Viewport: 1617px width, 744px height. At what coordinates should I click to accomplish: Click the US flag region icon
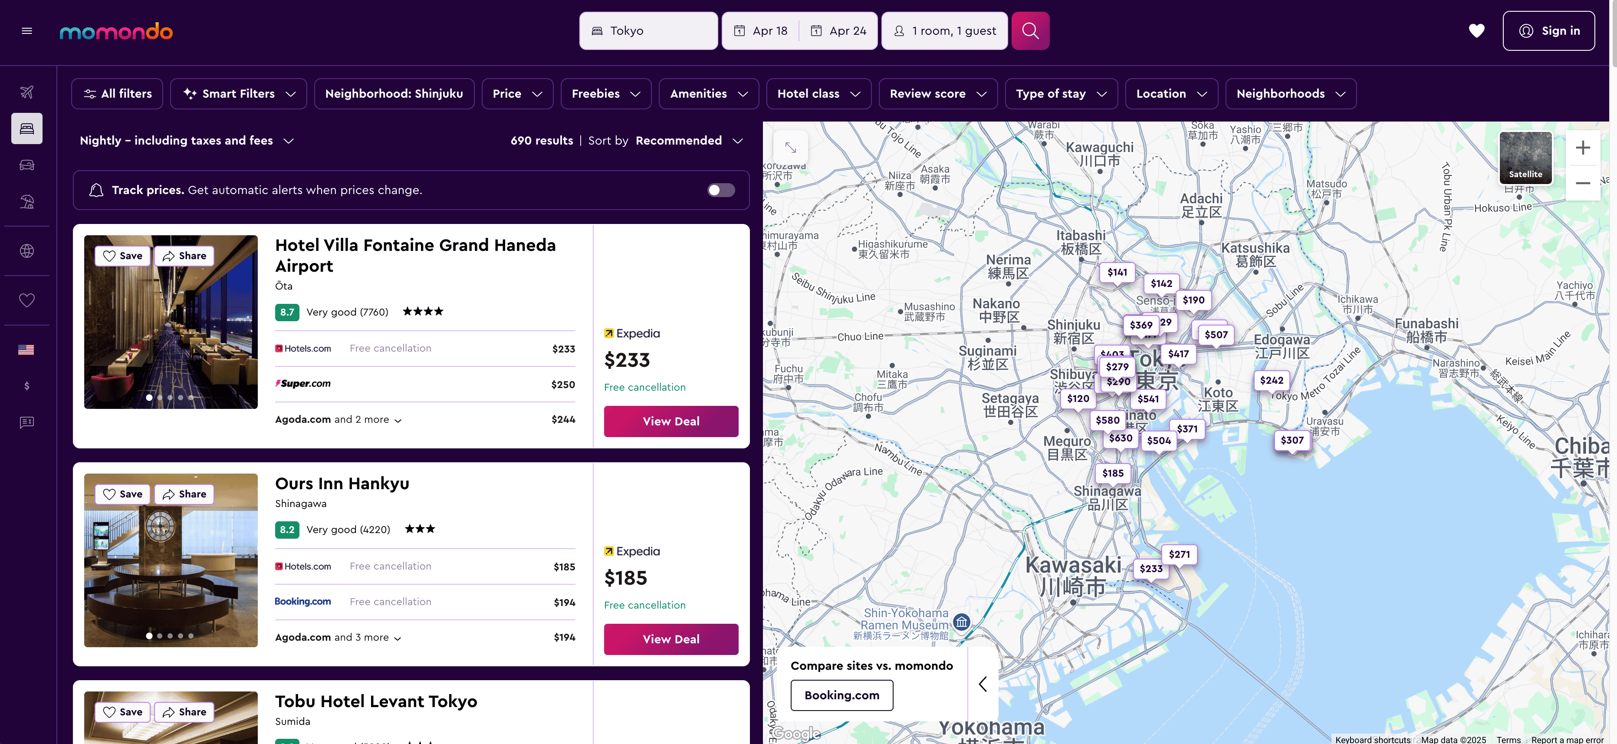tap(26, 350)
